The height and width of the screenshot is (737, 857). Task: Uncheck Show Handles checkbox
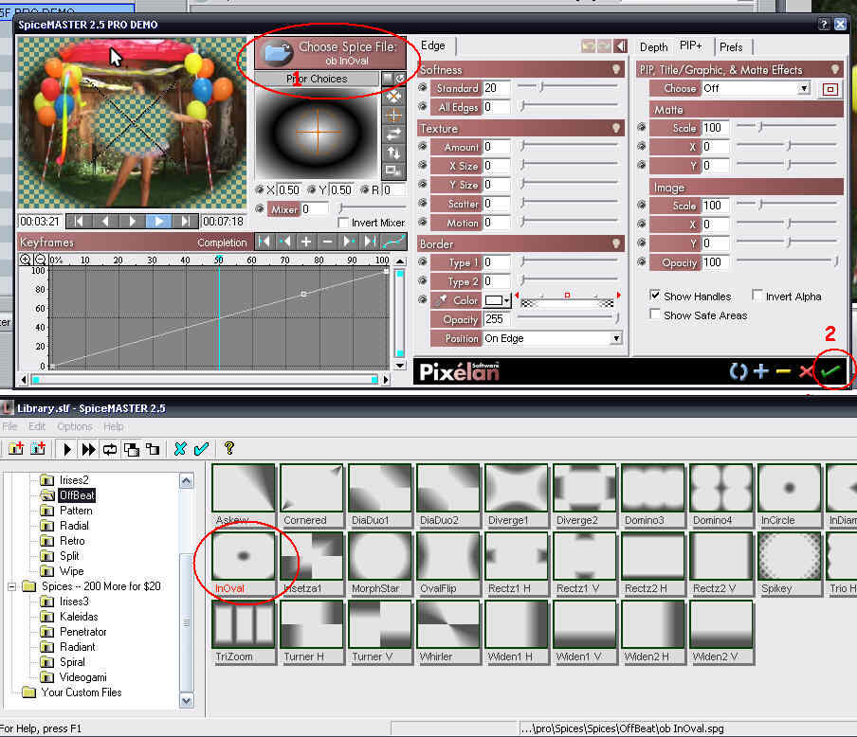click(x=655, y=295)
